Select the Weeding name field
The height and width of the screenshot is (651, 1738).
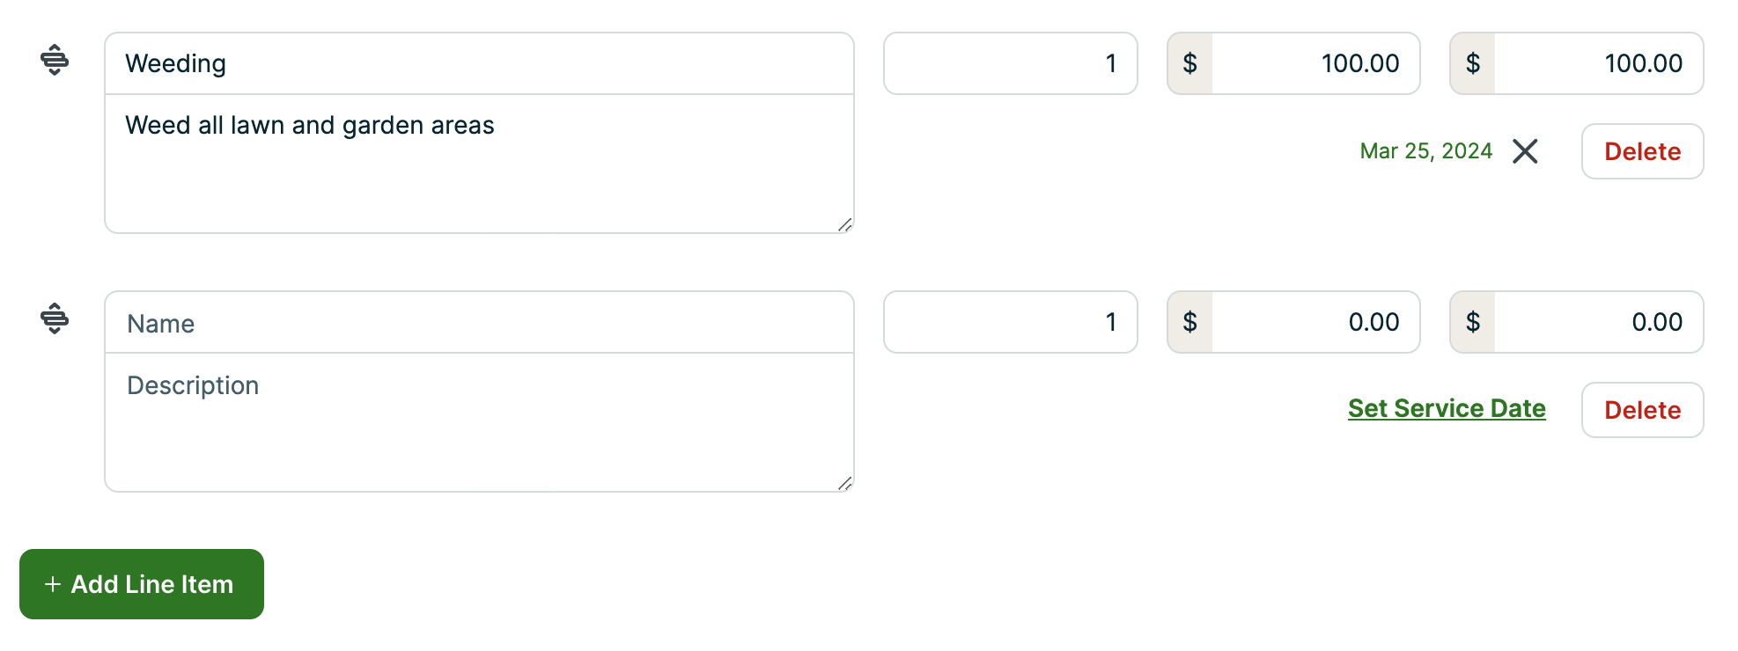480,63
